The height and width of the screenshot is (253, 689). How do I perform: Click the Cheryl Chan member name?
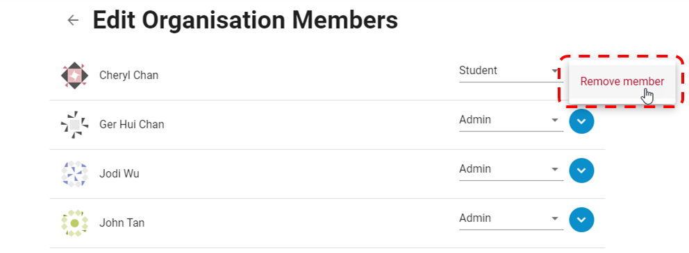click(128, 76)
